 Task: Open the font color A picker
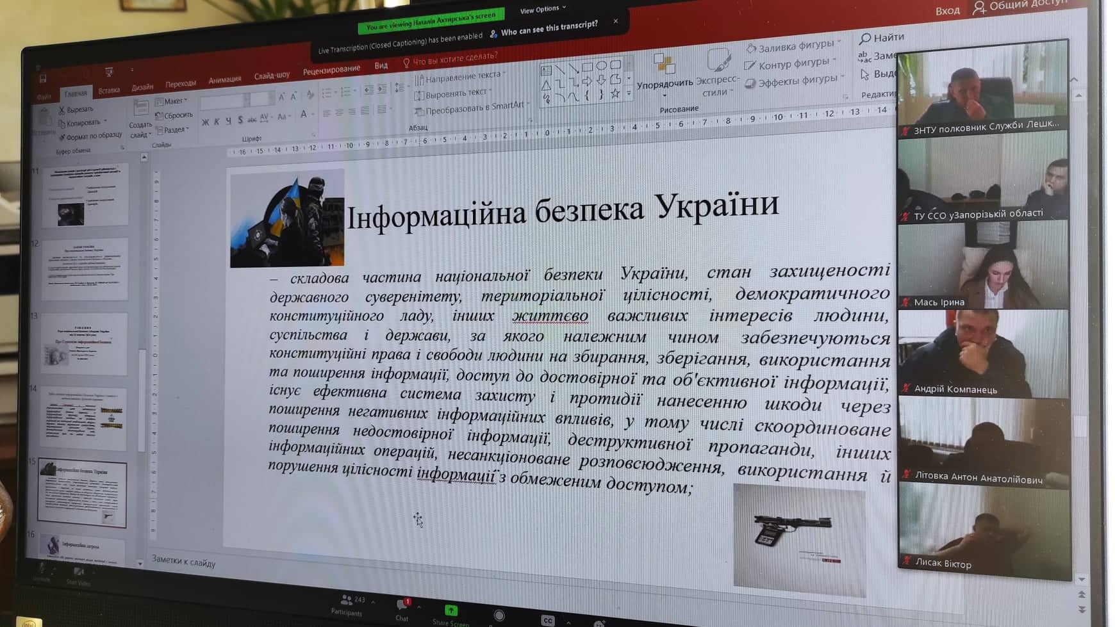(304, 115)
